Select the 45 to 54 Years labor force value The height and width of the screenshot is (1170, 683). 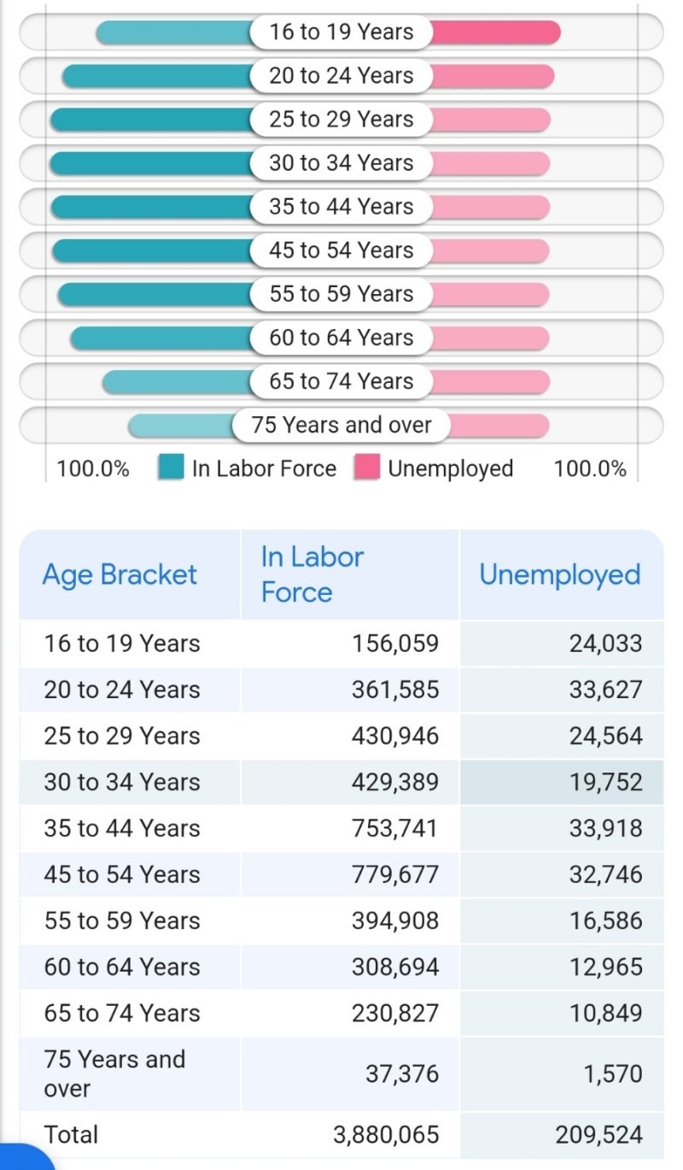pos(395,874)
